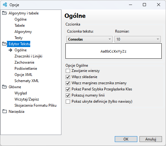Screen dimensions: 166x146
Task: Open the Consolas font dropdown
Action: click(89, 39)
